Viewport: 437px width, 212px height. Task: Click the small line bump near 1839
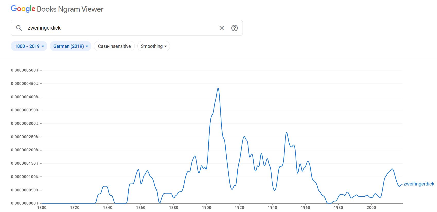tap(105, 186)
